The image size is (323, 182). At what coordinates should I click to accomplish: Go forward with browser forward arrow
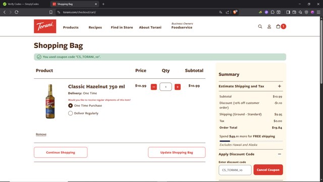[10, 12]
